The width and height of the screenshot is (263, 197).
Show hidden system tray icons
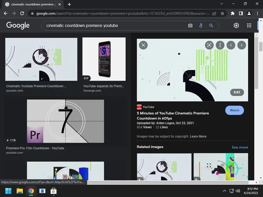224,191
